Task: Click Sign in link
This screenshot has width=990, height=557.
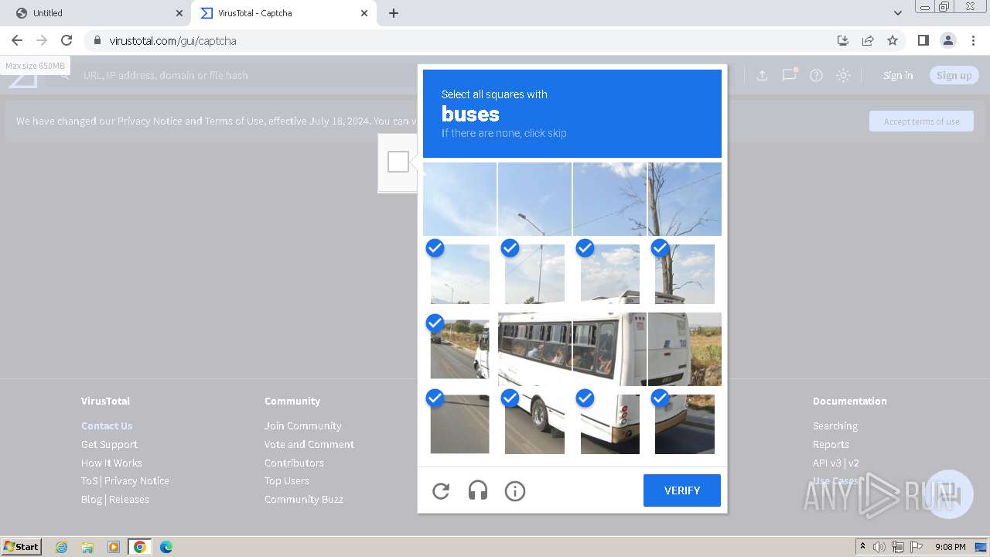Action: 898,75
